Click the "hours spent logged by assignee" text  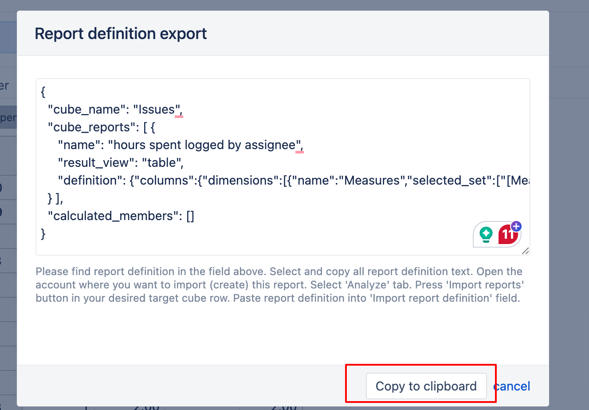(x=204, y=145)
